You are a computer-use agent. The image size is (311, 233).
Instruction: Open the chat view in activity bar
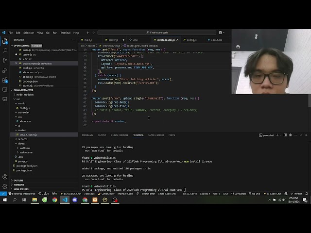(x=5, y=99)
